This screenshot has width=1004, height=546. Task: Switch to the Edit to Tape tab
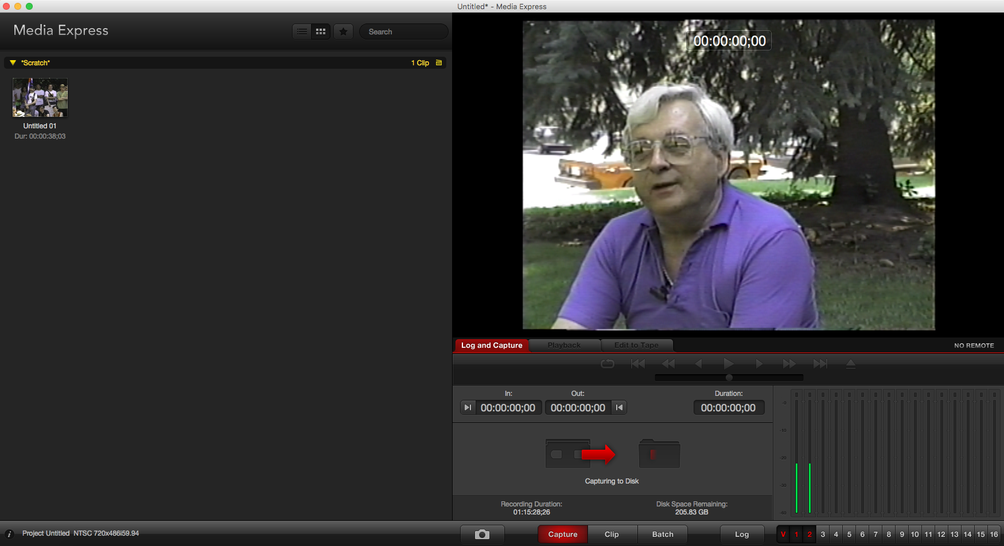pos(636,345)
